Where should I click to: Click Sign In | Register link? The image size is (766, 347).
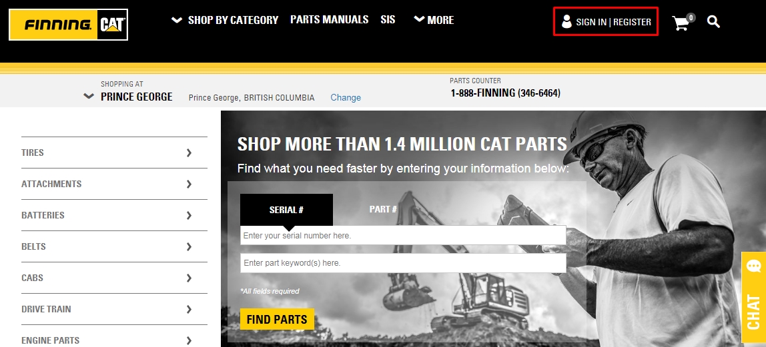coord(614,22)
